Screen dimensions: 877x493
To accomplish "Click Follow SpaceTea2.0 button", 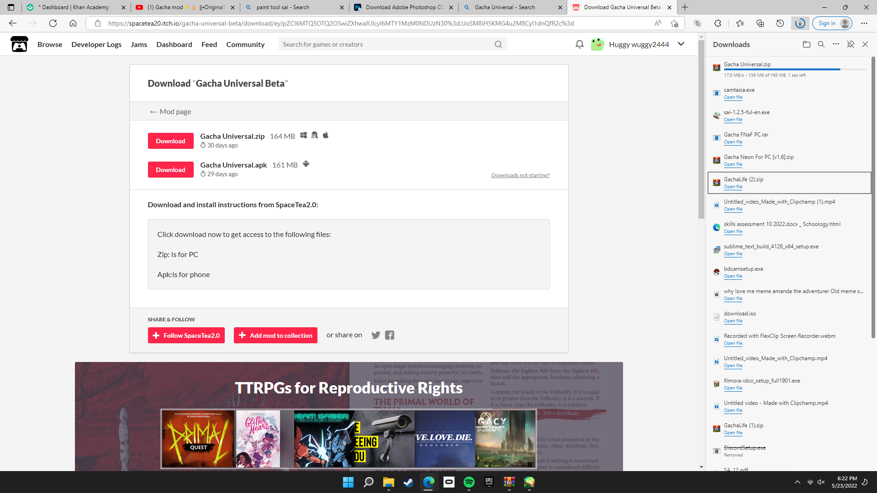I will (x=186, y=336).
